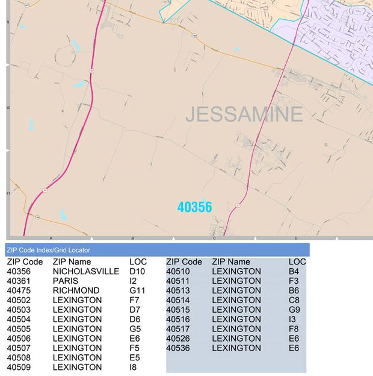Viewport: 373px width, 376px height.
Task: Click ZIP code 40505 in left table
Action: click(22, 329)
